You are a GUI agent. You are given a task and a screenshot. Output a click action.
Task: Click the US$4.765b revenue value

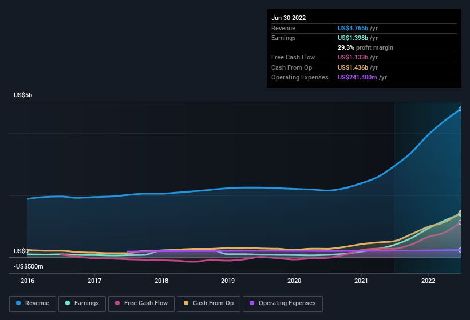pos(353,28)
